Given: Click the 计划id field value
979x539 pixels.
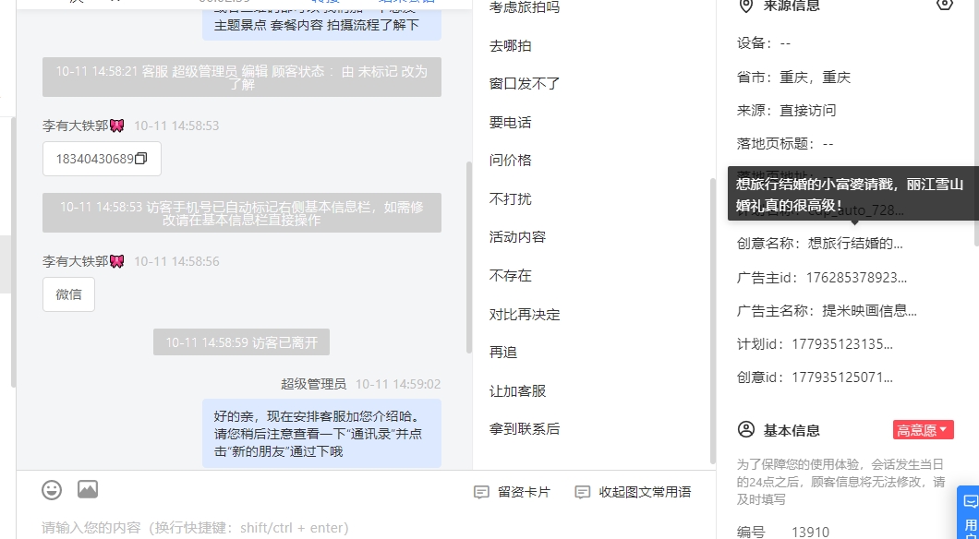Looking at the screenshot, I should (x=842, y=343).
